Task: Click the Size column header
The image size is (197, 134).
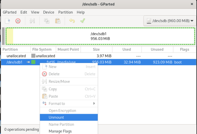Action: [96, 50]
